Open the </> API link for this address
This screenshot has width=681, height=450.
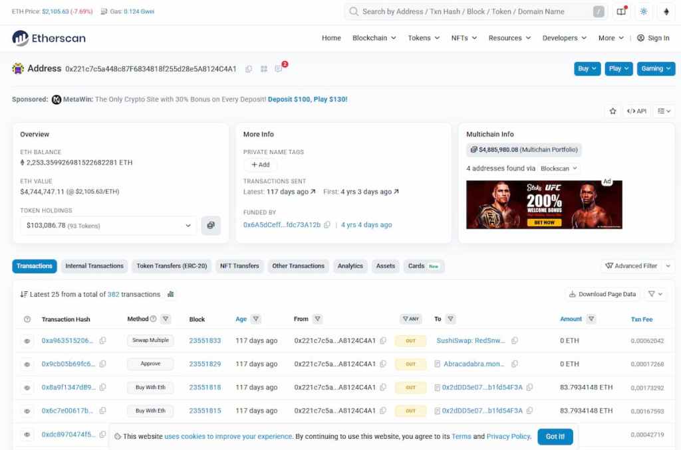[x=636, y=111]
